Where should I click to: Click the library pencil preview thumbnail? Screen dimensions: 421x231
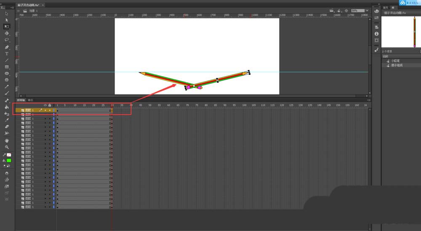point(415,32)
